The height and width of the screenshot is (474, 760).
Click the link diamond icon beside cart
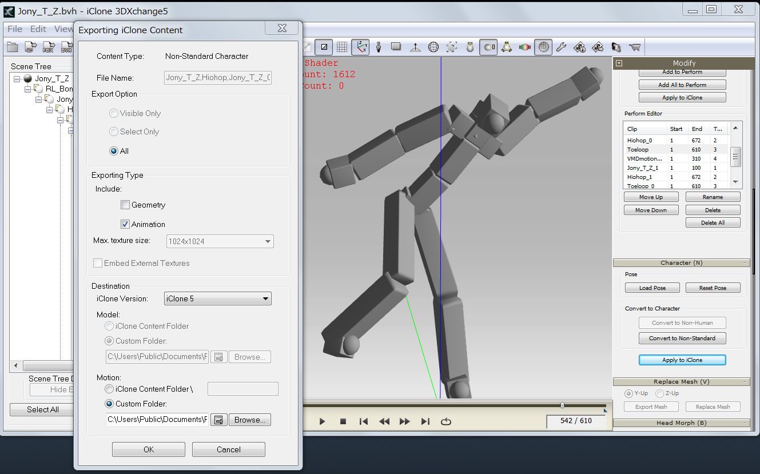[598, 47]
